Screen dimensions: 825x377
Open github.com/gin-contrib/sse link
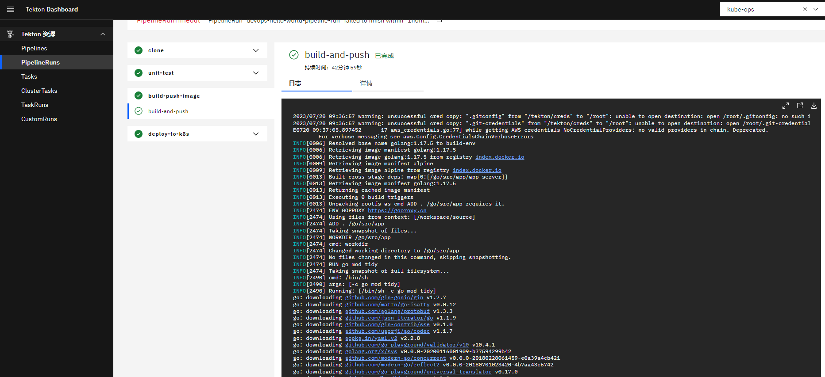387,324
